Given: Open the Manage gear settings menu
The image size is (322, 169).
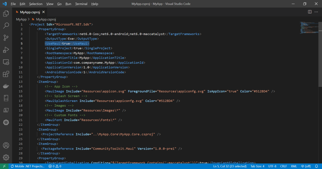Looking at the screenshot, I should 6,157.
